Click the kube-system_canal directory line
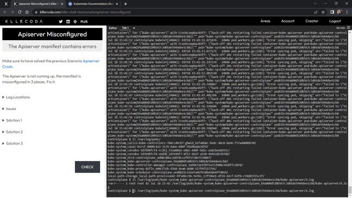The width and height of the screenshot is (352, 198). point(158,147)
